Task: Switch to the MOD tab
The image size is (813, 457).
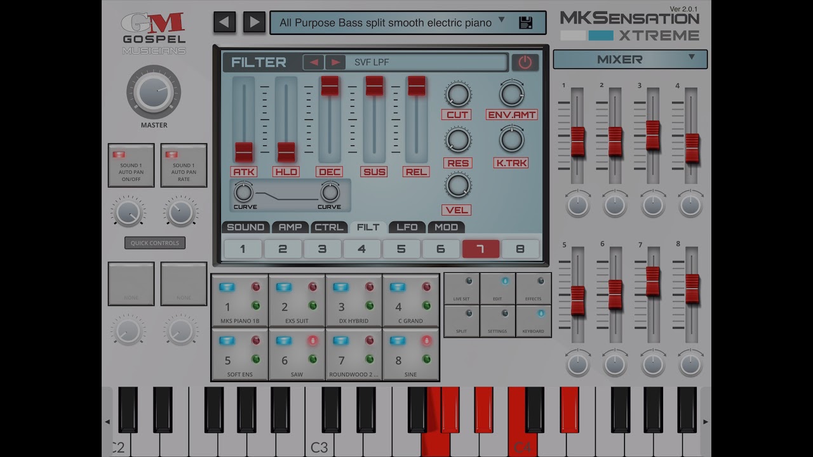Action: pos(446,227)
